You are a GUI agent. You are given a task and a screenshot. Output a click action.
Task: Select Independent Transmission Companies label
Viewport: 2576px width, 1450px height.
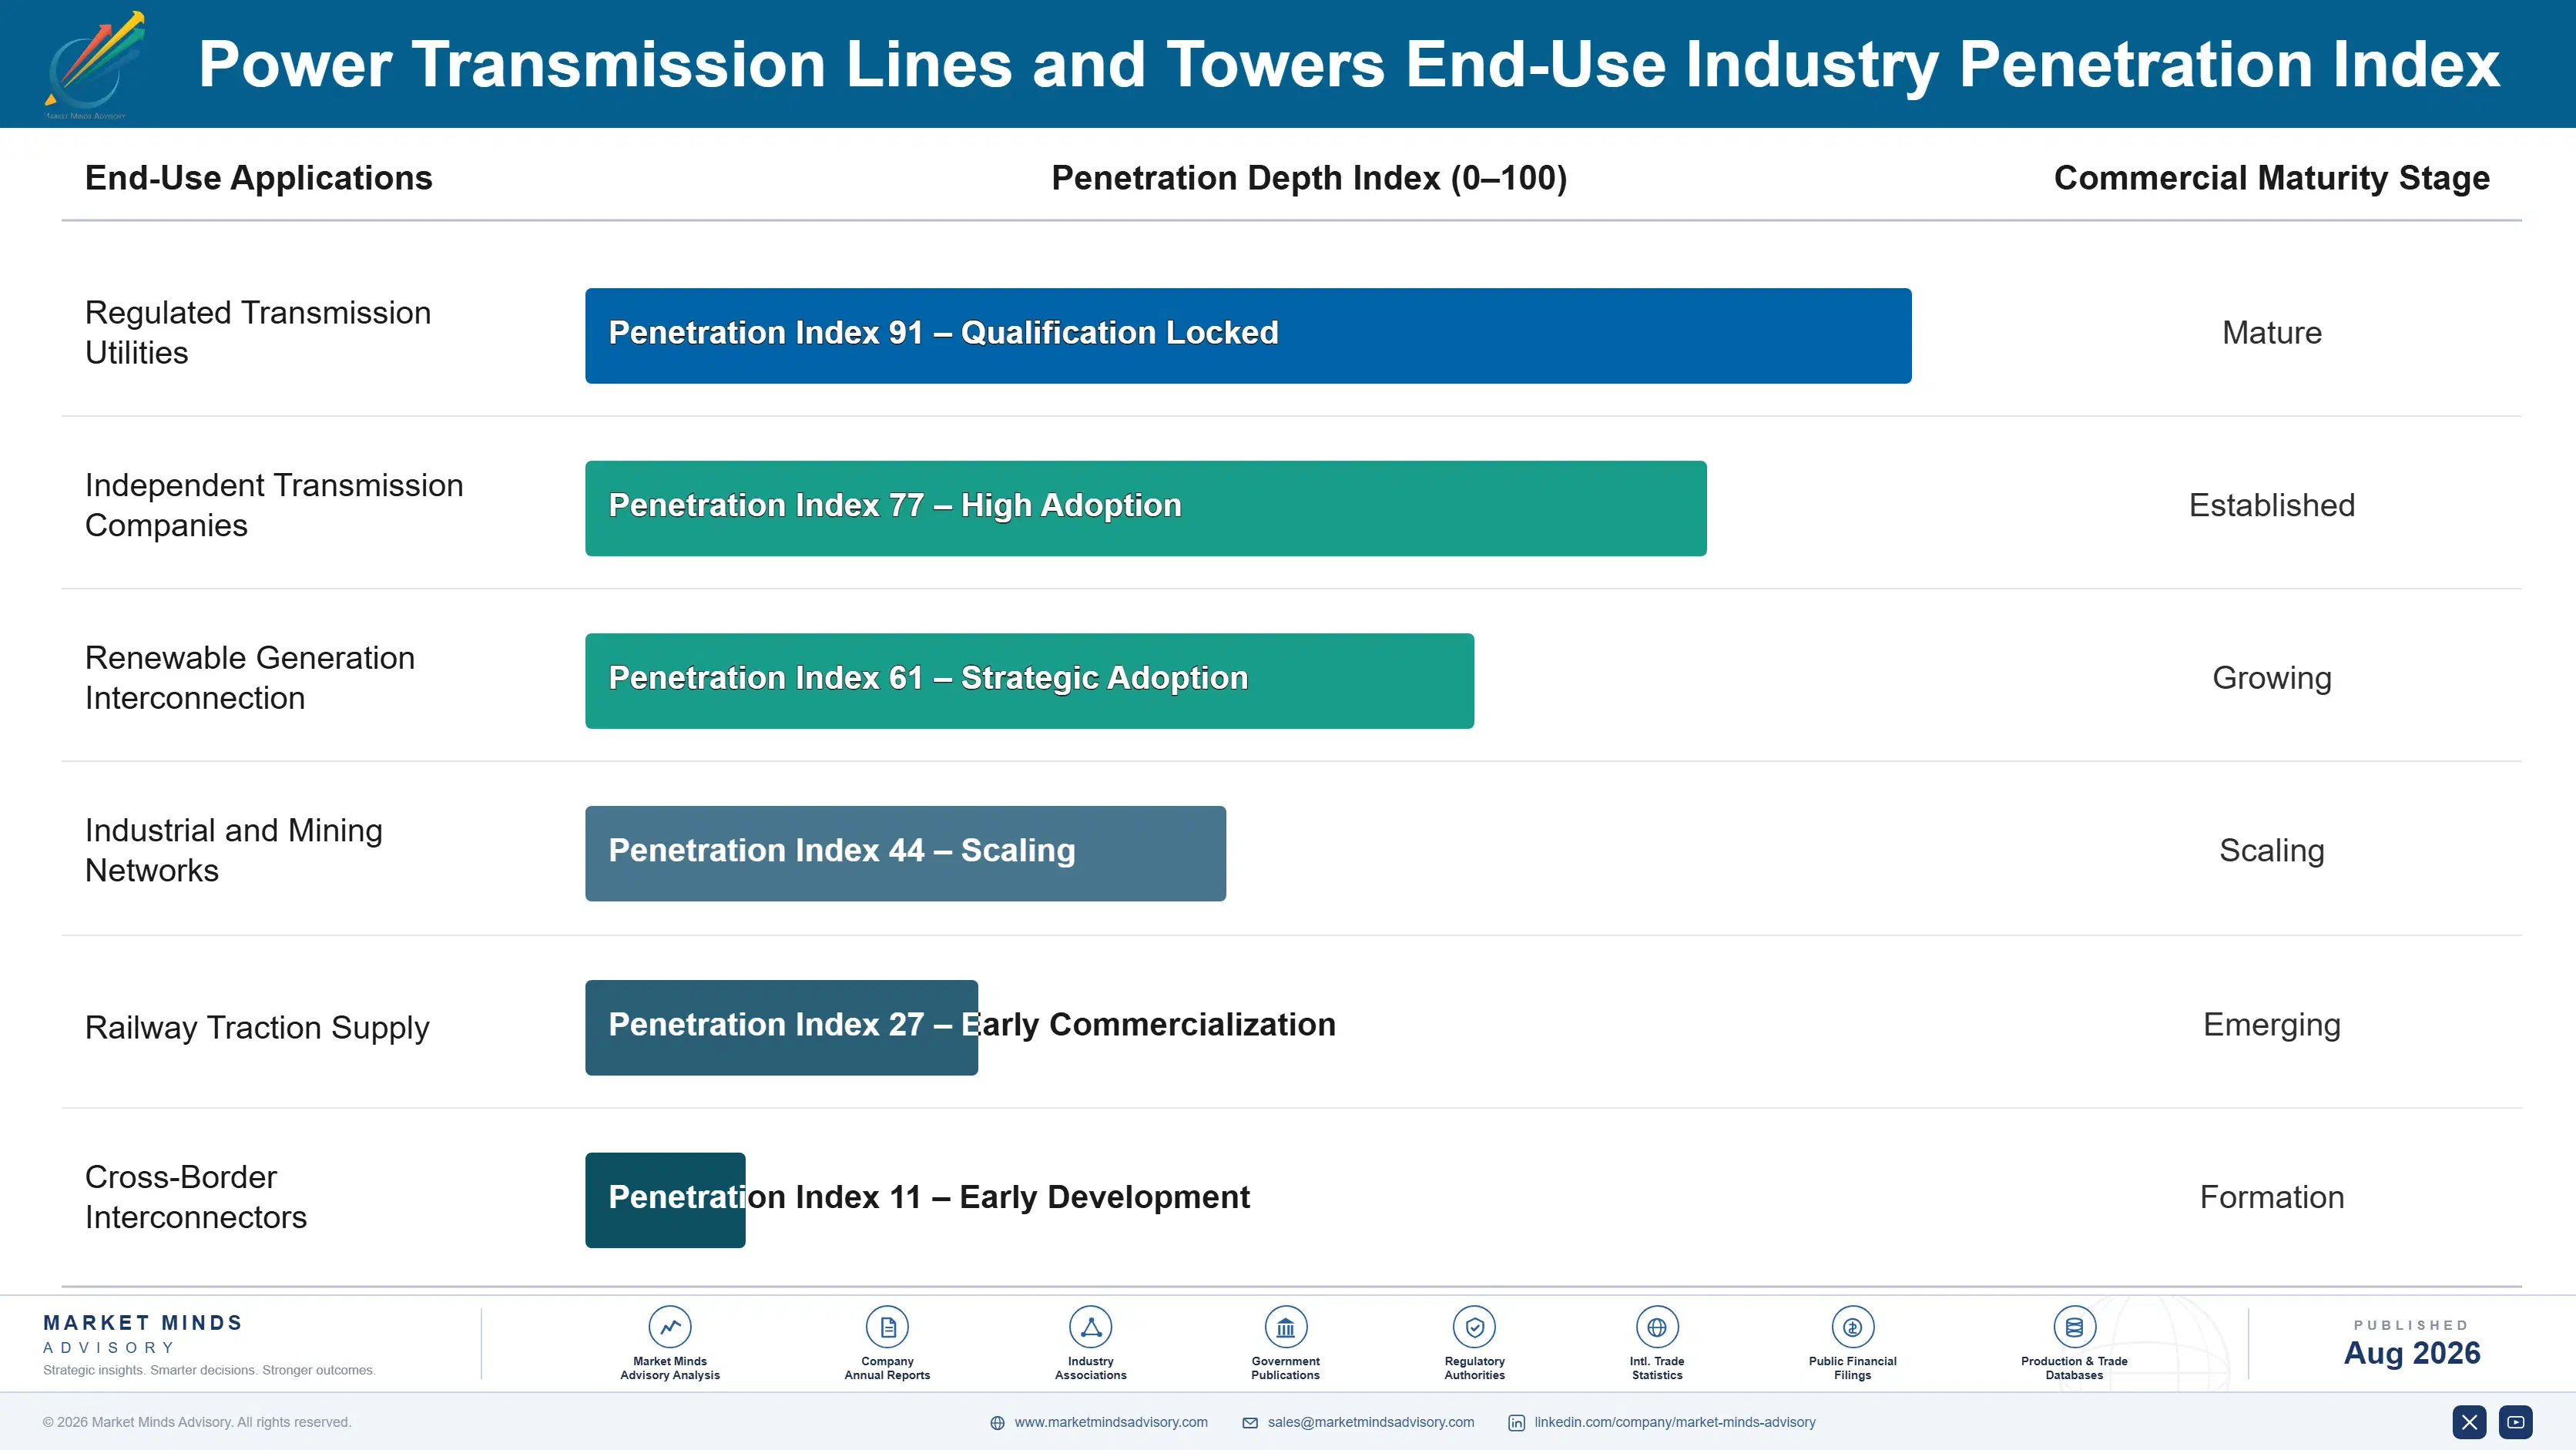pos(274,505)
